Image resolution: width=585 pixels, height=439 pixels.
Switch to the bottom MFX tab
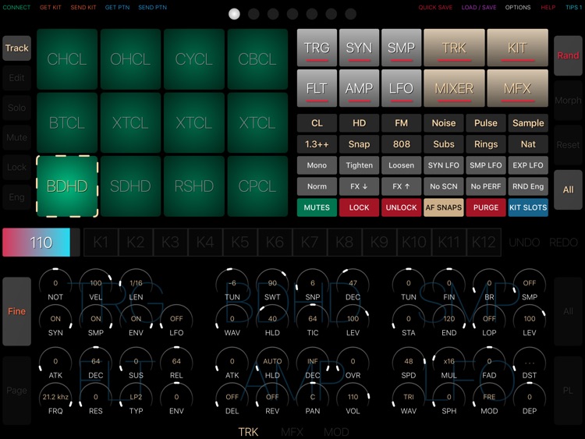pyautogui.click(x=292, y=432)
